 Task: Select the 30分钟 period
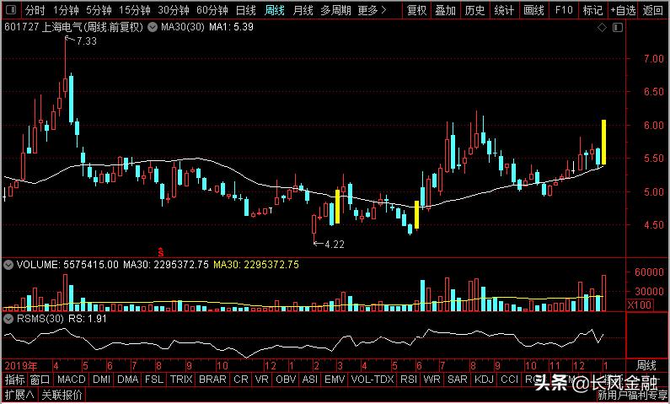174,10
